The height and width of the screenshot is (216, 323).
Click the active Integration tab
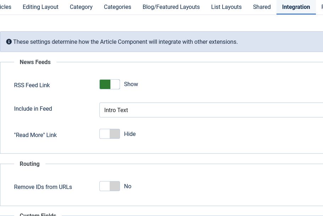pos(296,7)
